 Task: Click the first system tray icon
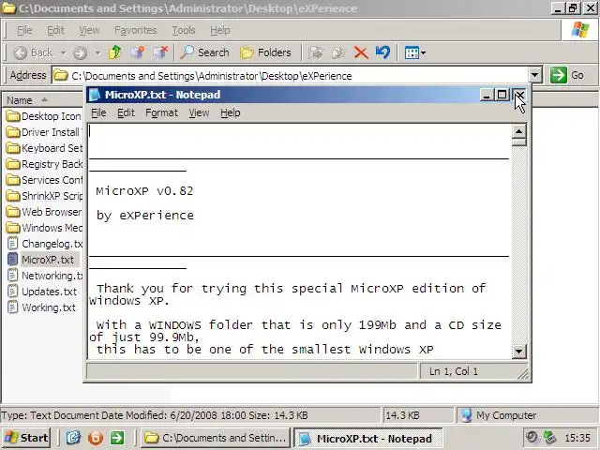pyautogui.click(x=532, y=437)
